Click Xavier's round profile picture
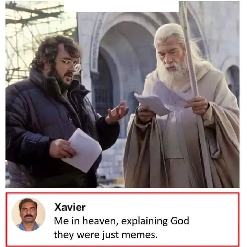Image resolution: width=247 pixels, height=247 pixels. tap(28, 214)
